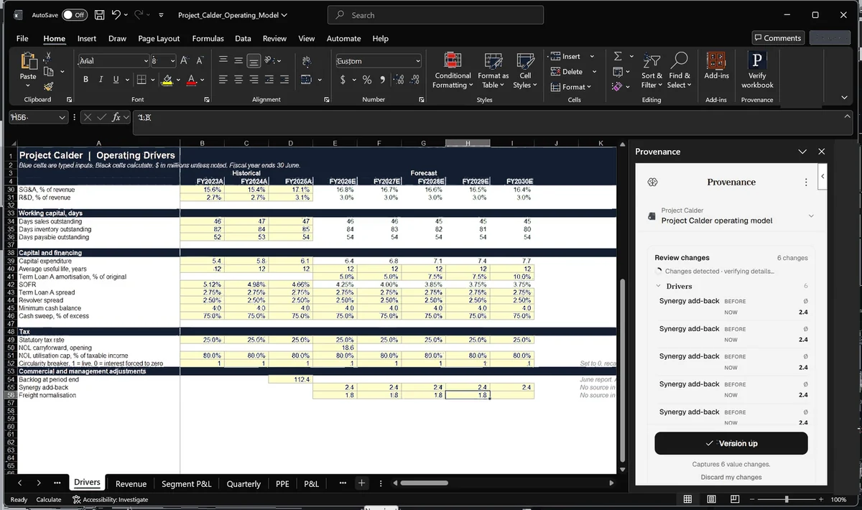This screenshot has width=862, height=510.
Task: Switch to the Quarterly sheet tab
Action: click(244, 483)
